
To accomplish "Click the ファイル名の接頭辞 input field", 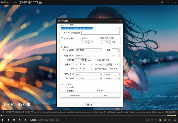I will pyautogui.click(x=100, y=33).
